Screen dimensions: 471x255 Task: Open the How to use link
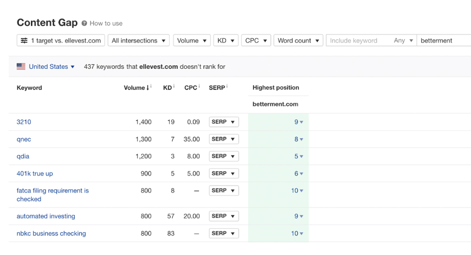point(106,23)
